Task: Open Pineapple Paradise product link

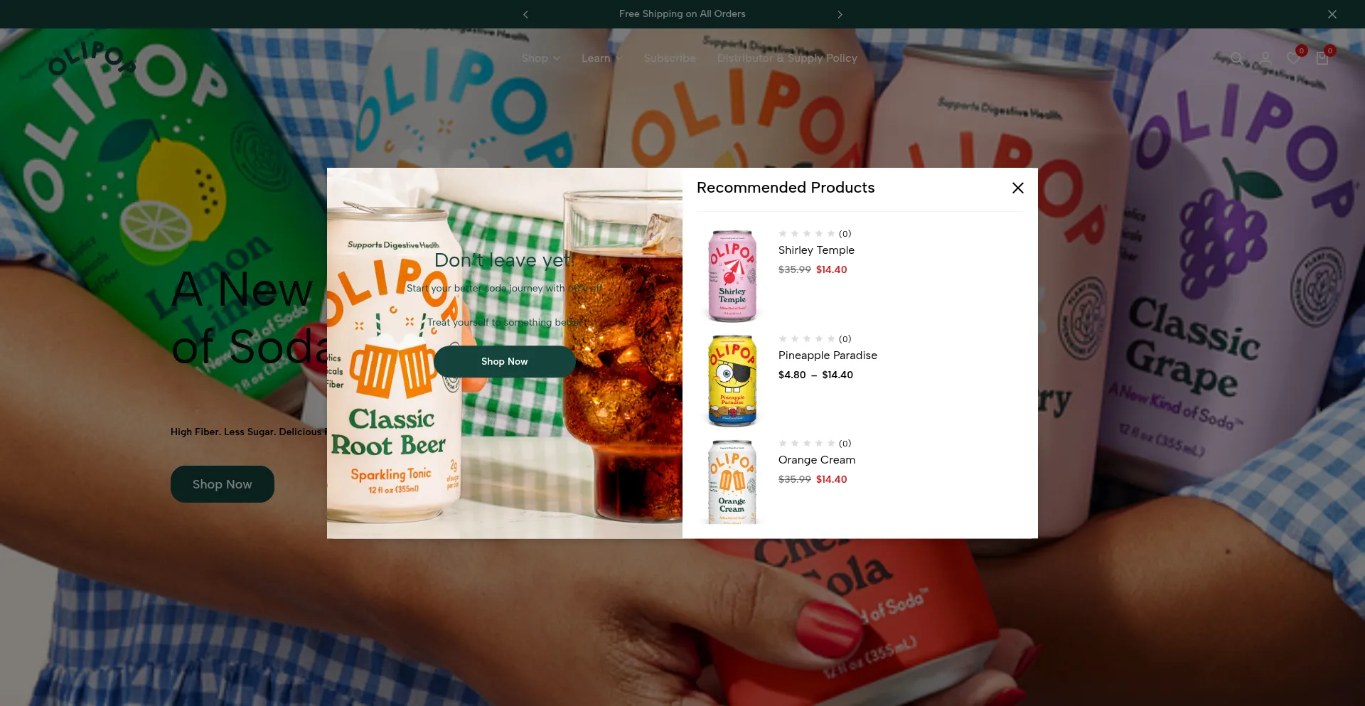Action: (x=828, y=355)
